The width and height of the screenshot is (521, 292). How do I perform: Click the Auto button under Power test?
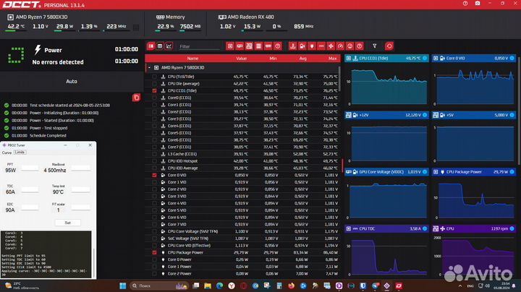click(x=72, y=81)
